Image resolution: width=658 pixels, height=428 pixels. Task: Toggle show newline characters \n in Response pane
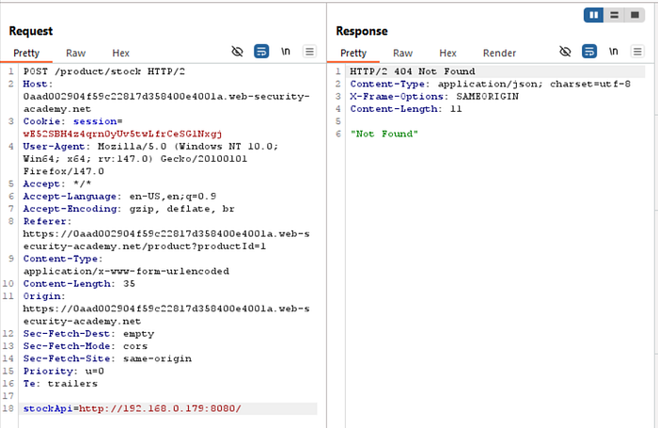[614, 51]
